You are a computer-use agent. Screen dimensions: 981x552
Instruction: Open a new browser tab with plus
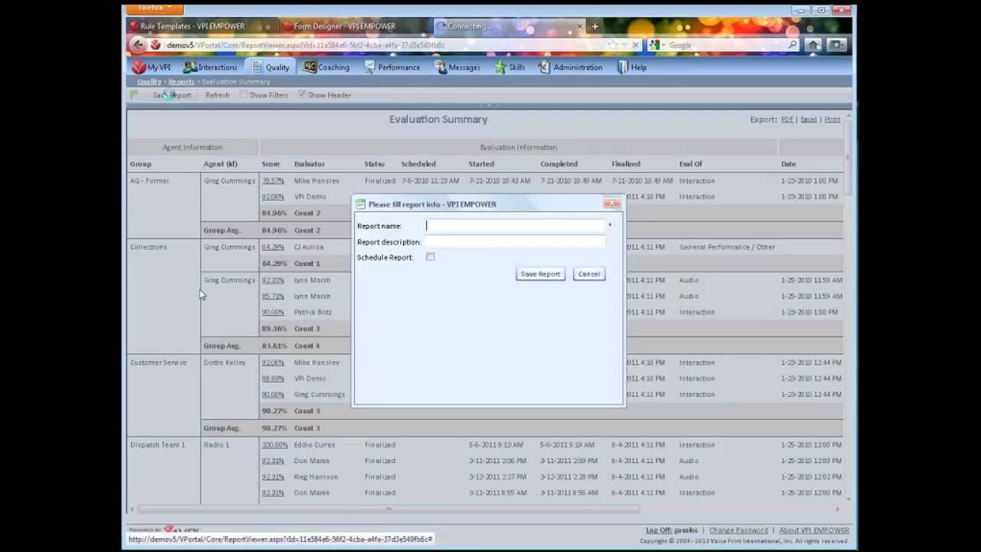pos(595,26)
